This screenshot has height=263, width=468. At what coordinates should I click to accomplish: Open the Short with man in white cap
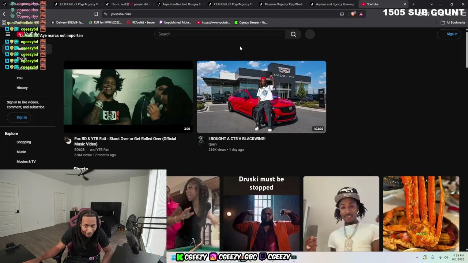coord(341,214)
